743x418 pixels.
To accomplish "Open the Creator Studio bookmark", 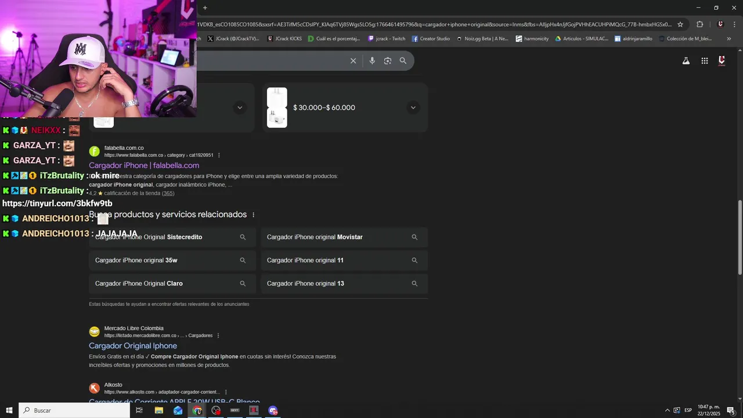I will pyautogui.click(x=431, y=39).
